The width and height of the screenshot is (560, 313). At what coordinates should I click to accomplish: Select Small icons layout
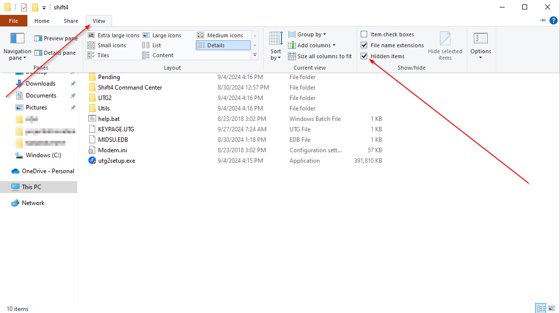[107, 45]
